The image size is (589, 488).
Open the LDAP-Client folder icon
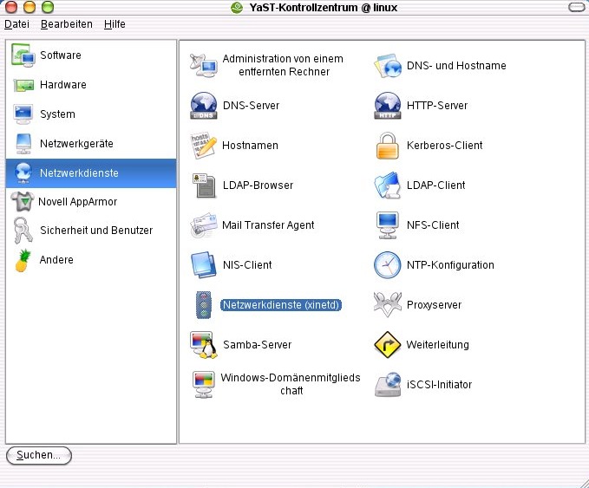point(387,185)
